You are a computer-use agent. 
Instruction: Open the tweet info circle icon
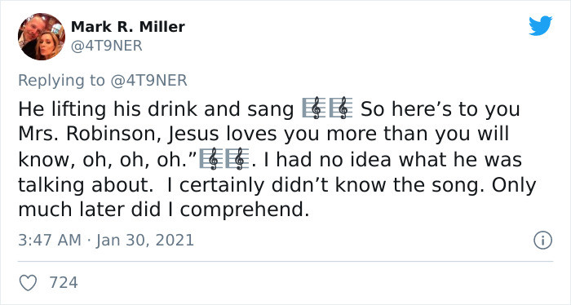542,241
